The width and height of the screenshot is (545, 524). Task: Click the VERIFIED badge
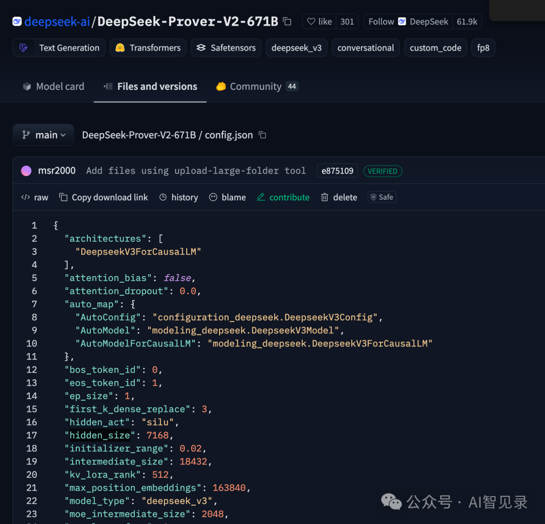[383, 171]
